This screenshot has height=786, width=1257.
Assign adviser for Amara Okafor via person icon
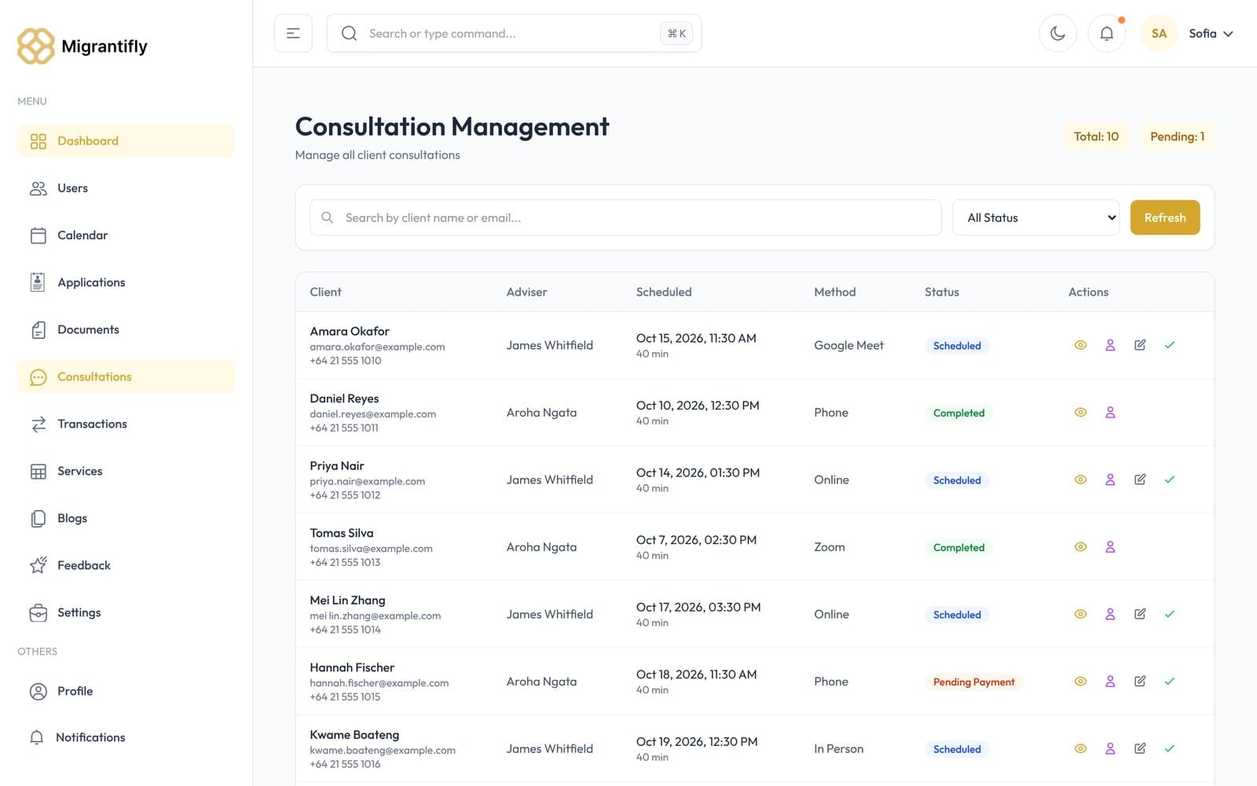(x=1110, y=345)
